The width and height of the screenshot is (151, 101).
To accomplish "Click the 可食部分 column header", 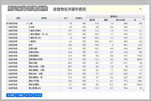I will pyautogui.click(x=79, y=18).
